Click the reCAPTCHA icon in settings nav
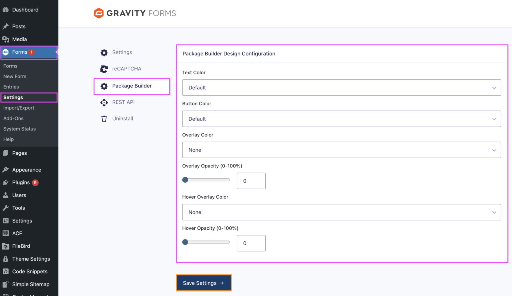The image size is (512, 296). pyautogui.click(x=104, y=69)
